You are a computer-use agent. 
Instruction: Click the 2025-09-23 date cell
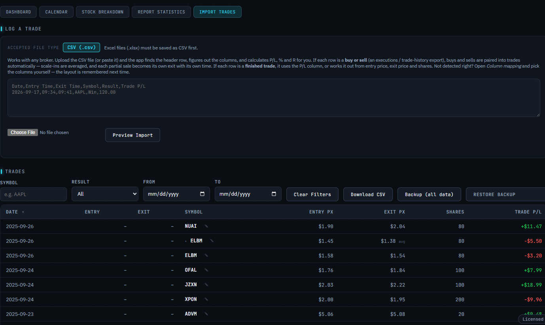pos(20,314)
